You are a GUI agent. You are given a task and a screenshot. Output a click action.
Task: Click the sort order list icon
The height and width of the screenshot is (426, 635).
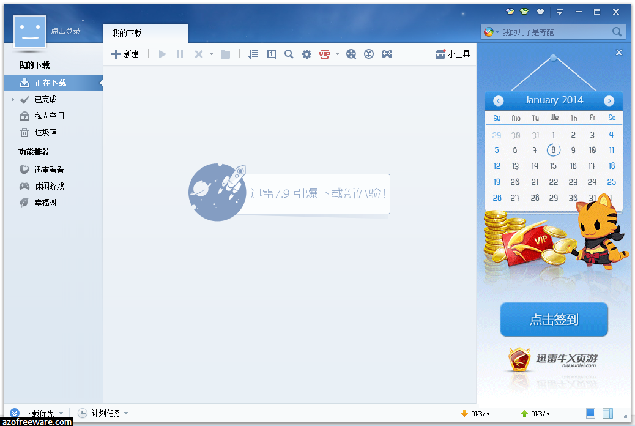[253, 54]
